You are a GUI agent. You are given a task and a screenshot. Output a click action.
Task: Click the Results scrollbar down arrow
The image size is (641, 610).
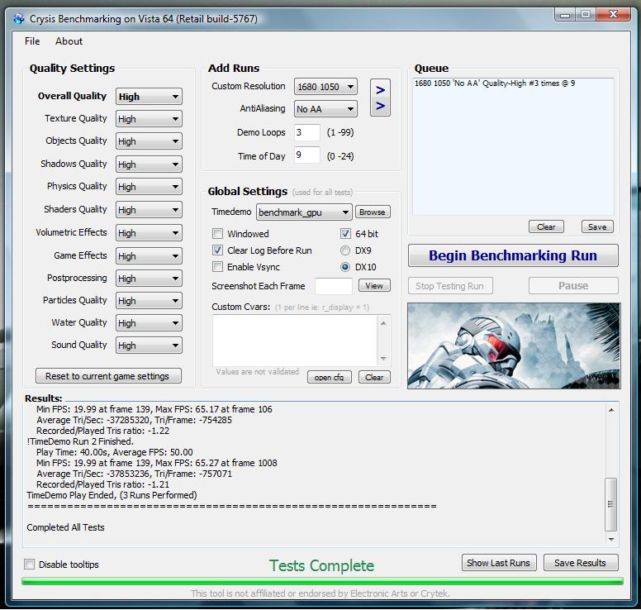(611, 540)
